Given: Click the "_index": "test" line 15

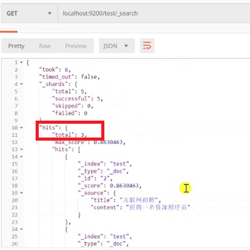Looking at the screenshot, I should [x=105, y=164].
